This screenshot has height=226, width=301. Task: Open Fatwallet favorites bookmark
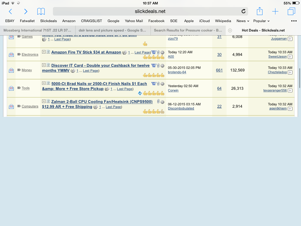[27, 21]
